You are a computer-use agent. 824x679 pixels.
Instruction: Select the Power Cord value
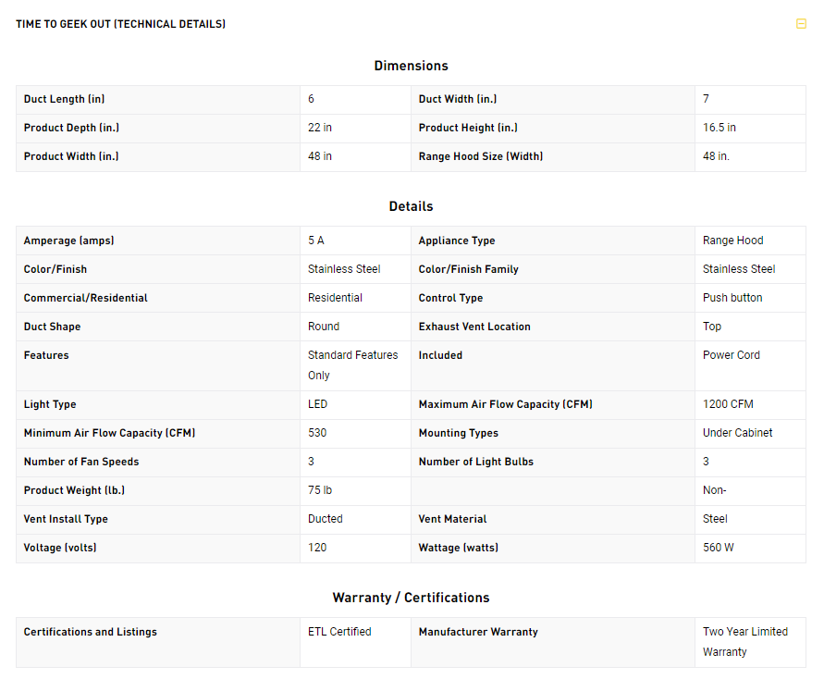pyautogui.click(x=731, y=355)
